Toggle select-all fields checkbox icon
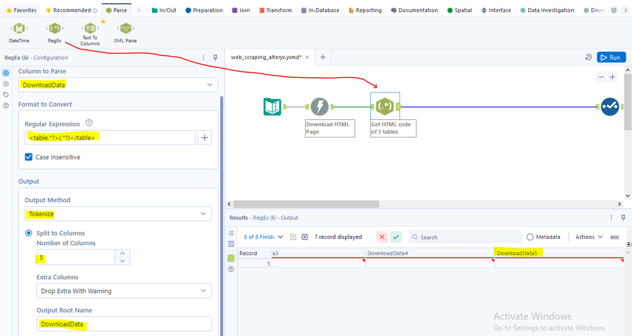Viewport: 632px width, 336px height. click(293, 236)
